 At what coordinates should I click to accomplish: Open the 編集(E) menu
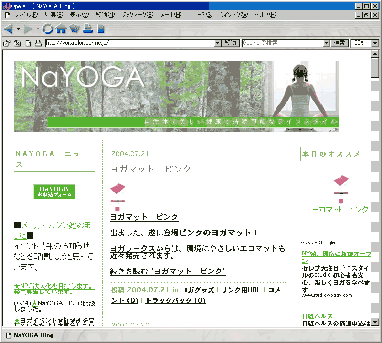coord(54,15)
